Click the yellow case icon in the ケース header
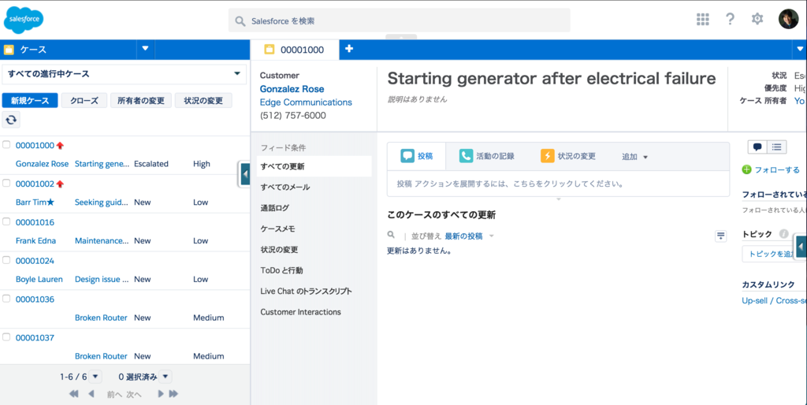Viewport: 807px width, 405px height. 9,50
